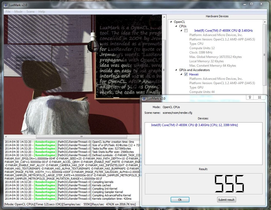
Task: Uncheck the Hawaii GPU device checkbox
Action: 186,74
